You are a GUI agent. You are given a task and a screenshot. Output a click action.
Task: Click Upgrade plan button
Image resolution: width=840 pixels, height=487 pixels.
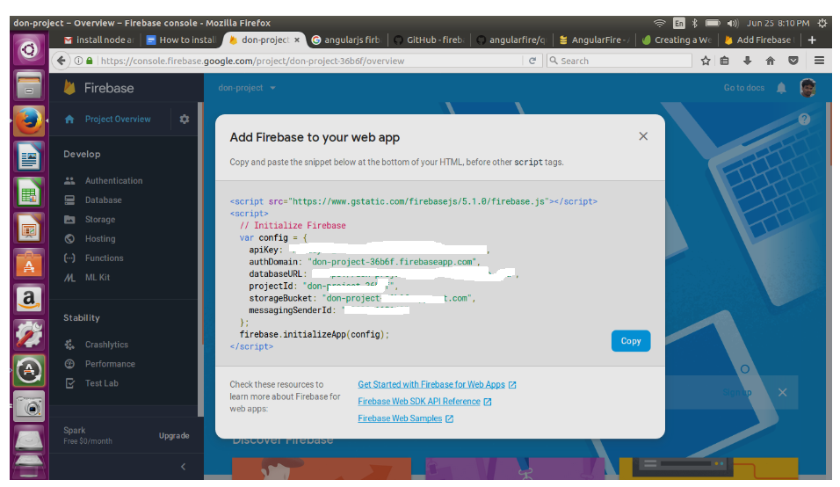174,436
